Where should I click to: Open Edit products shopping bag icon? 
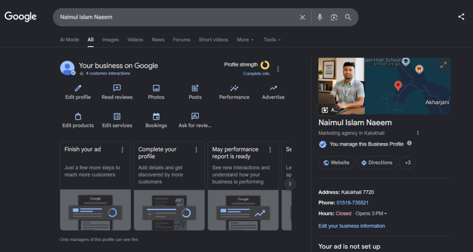tap(78, 116)
